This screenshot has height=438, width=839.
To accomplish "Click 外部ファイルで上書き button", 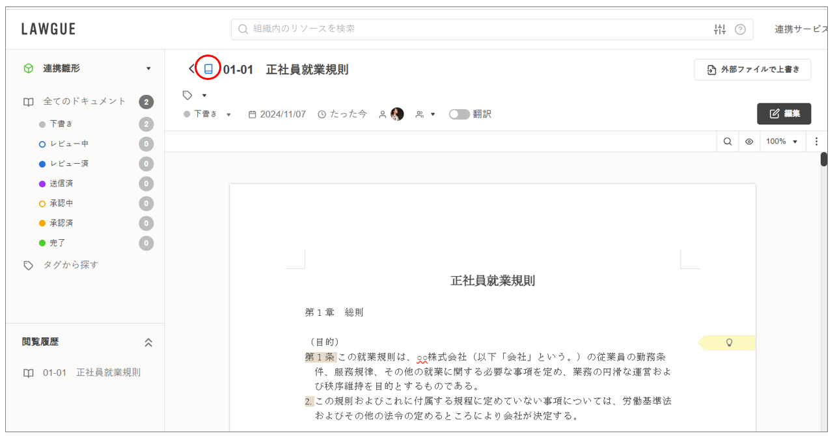I will tap(752, 70).
